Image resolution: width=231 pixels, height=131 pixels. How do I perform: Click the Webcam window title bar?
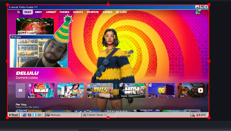pyautogui.click(x=32, y=37)
